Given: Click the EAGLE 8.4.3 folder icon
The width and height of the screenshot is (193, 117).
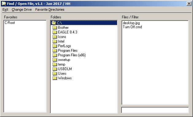Looking at the screenshot, I should (x=55, y=32).
